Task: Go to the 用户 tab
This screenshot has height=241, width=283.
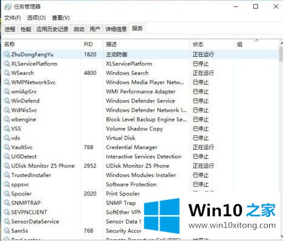Action: pos(95,29)
